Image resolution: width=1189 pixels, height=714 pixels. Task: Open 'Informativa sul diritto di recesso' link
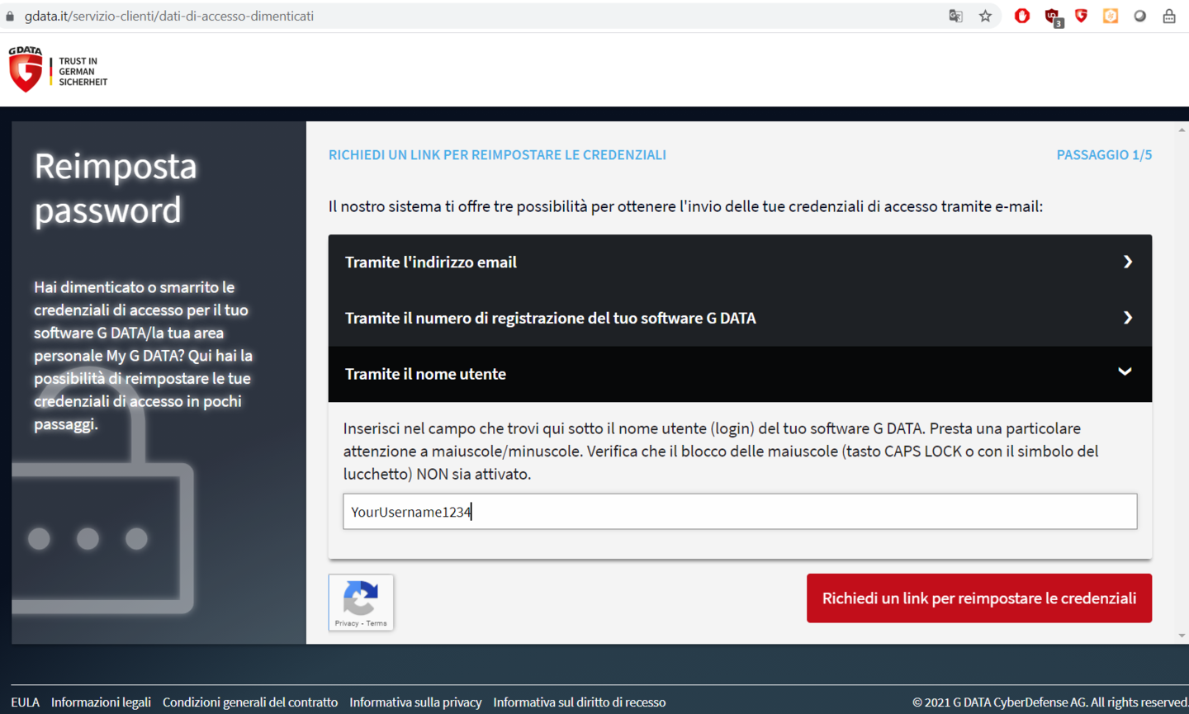[x=580, y=702]
